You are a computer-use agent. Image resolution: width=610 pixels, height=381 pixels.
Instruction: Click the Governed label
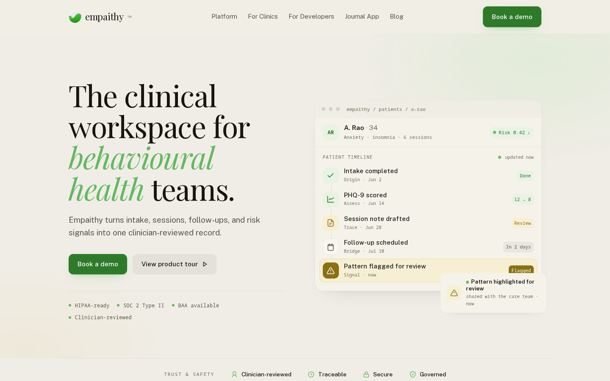pos(433,374)
